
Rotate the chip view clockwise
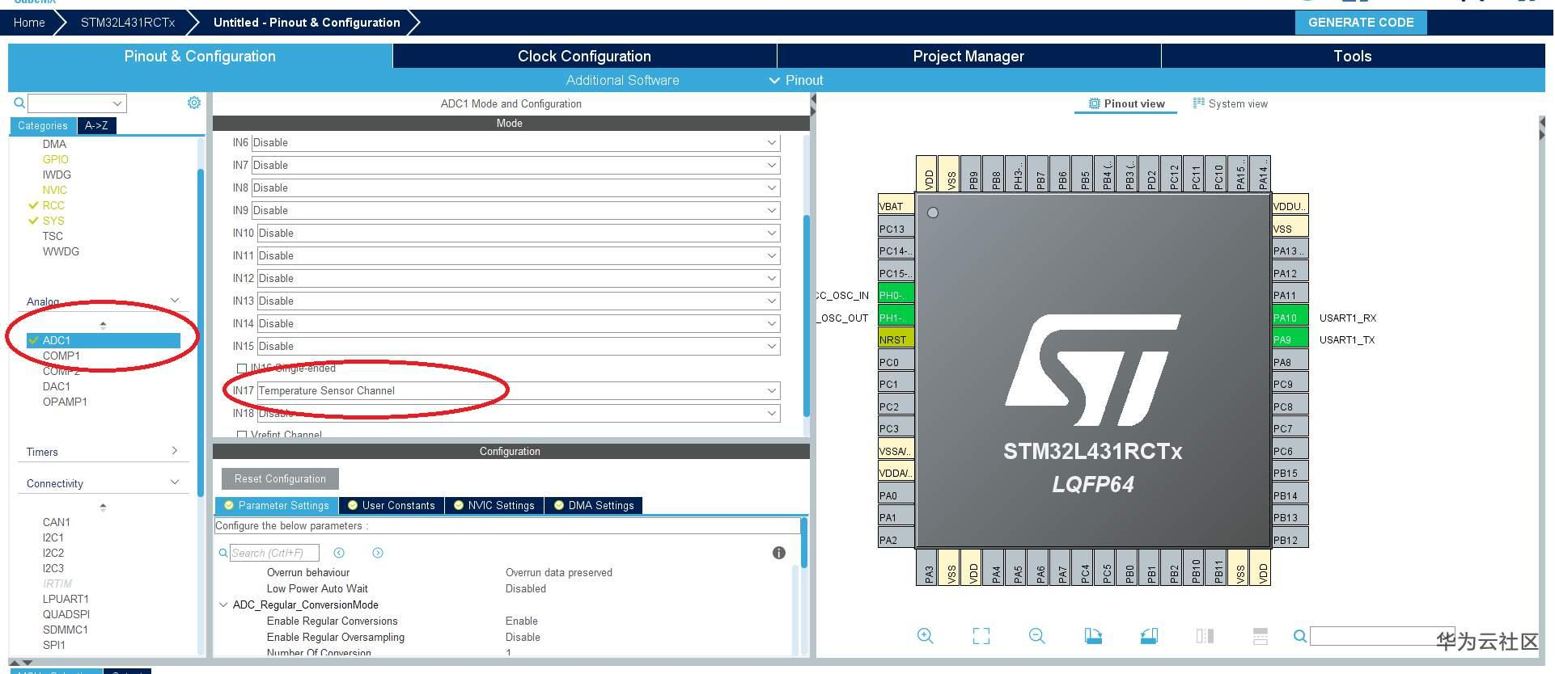[x=1093, y=636]
